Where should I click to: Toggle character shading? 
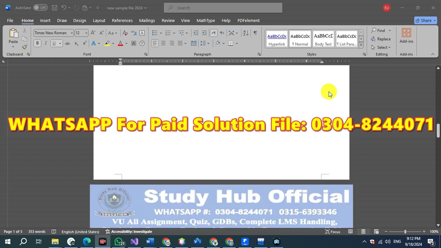[x=134, y=43]
